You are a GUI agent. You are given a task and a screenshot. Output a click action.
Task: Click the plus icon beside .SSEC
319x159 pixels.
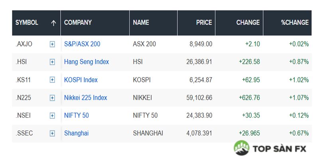click(x=52, y=134)
